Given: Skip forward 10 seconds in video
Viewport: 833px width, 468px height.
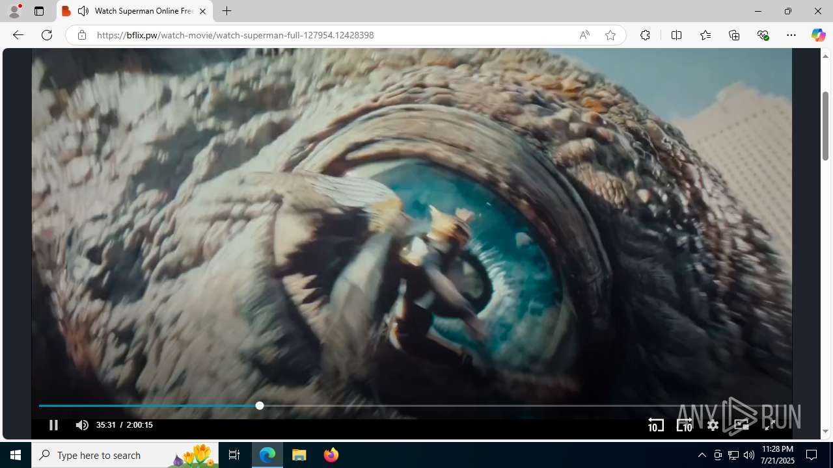Looking at the screenshot, I should tap(684, 425).
